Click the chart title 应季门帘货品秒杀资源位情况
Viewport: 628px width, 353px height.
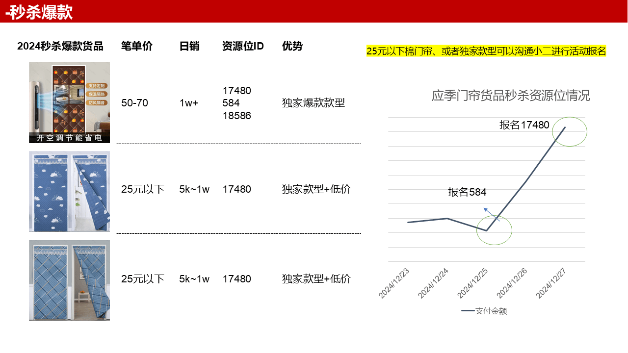tap(511, 95)
